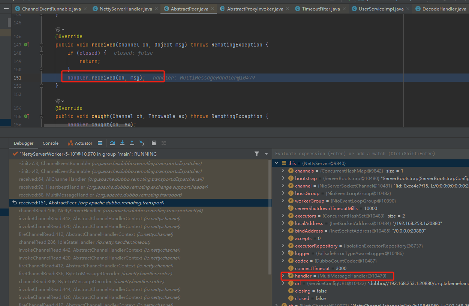Close the TimeoutFilter.java tab
469x306 pixels.
point(344,9)
